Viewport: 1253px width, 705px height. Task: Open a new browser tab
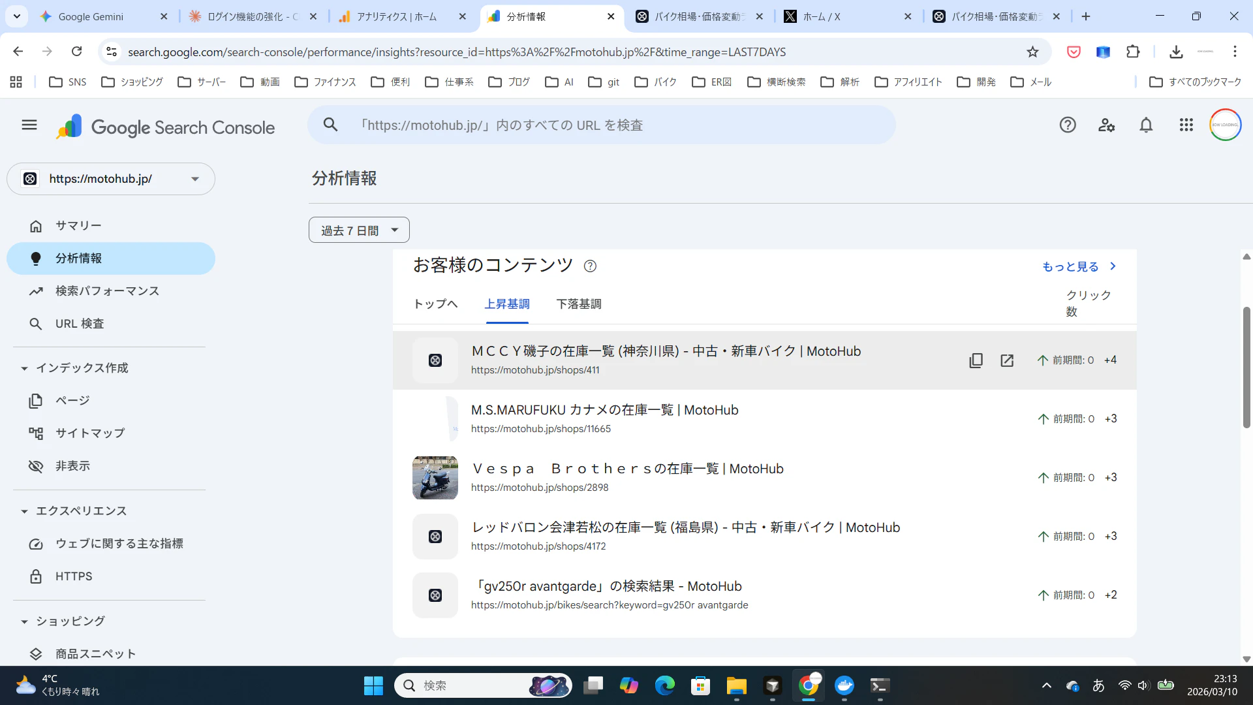point(1086,16)
